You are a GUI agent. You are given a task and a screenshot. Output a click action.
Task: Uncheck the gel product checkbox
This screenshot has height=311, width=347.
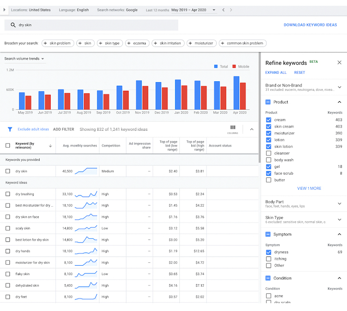pyautogui.click(x=269, y=167)
